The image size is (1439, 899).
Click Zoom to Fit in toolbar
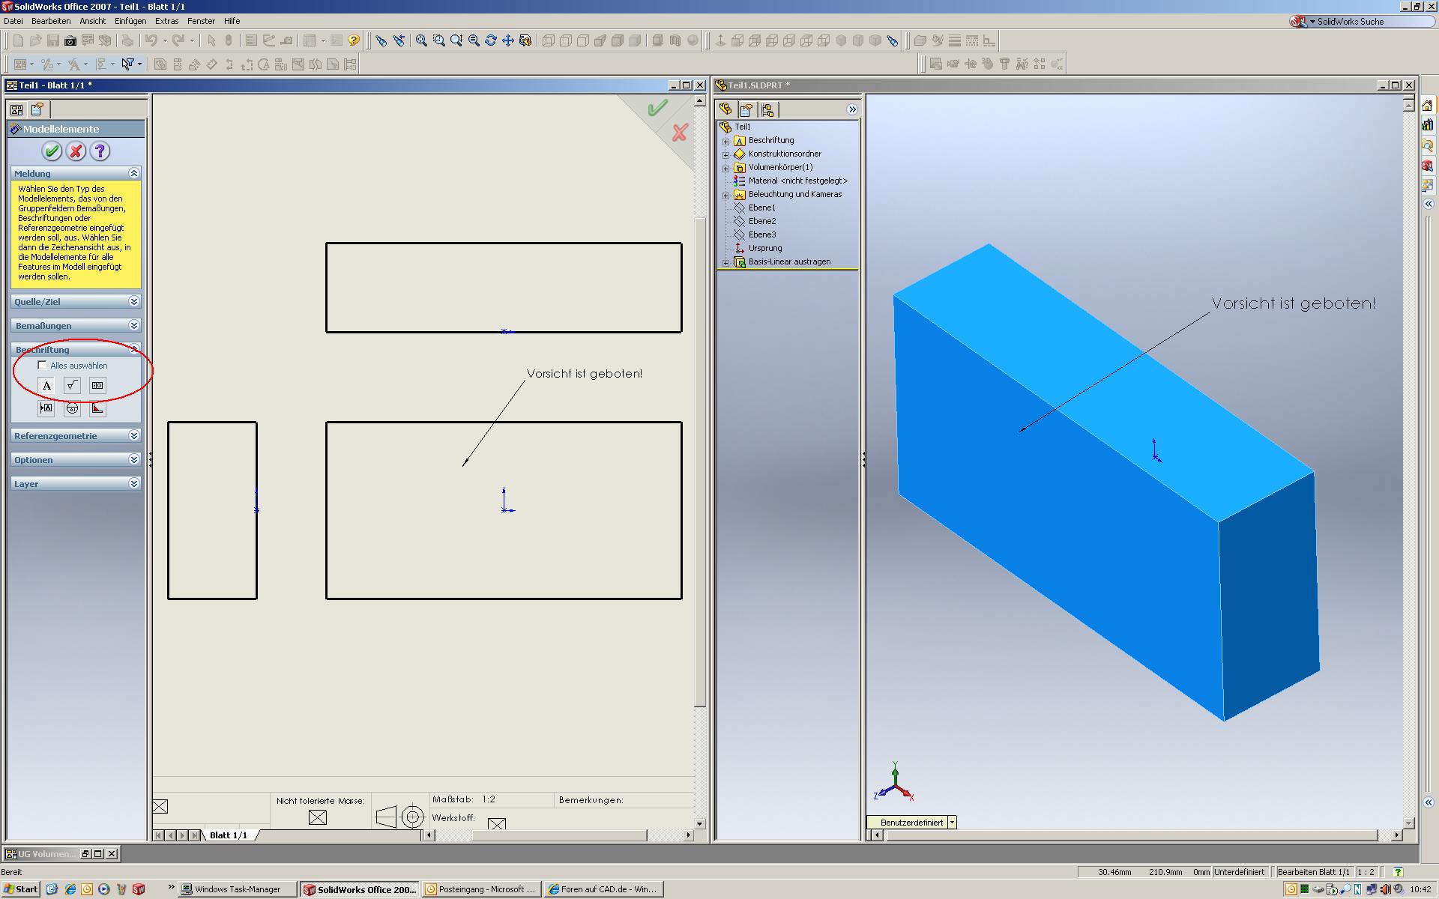[x=421, y=40]
